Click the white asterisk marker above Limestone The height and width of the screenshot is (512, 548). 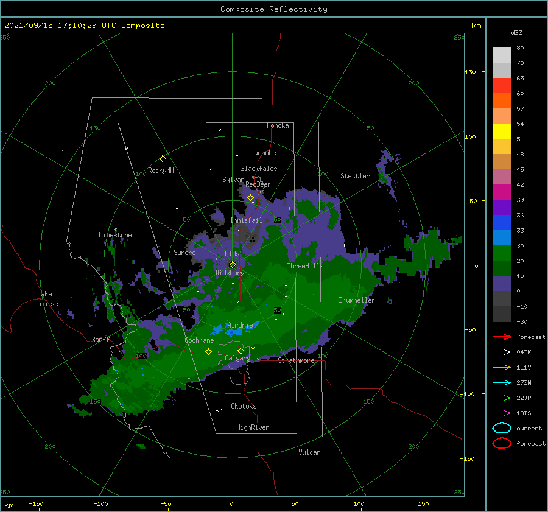115,230
